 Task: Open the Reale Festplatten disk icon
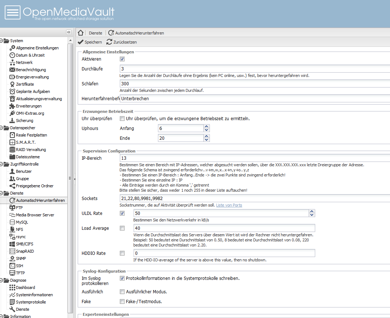pyautogui.click(x=12, y=135)
